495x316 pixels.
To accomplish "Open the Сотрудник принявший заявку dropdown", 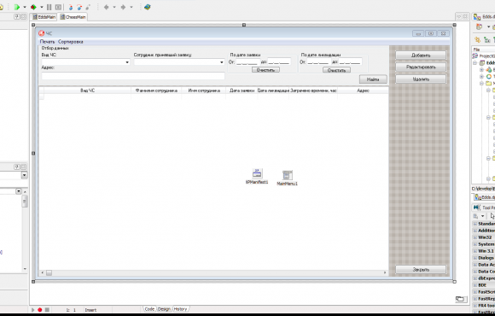I will coord(178,62).
